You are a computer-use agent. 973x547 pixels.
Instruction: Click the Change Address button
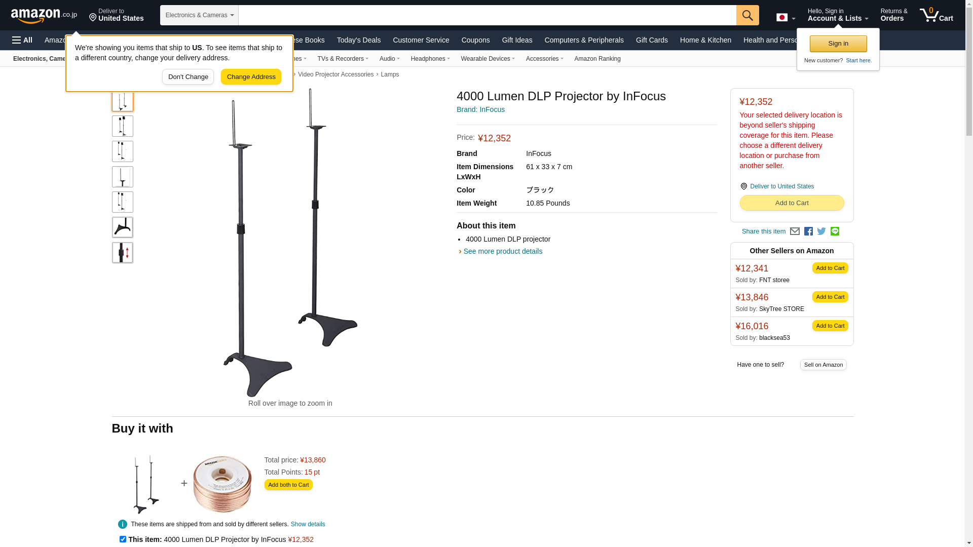pyautogui.click(x=251, y=77)
